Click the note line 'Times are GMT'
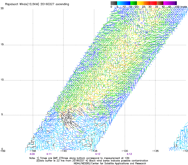Image resolution: width=188 pixels, height=165 pixels. pos(49,158)
